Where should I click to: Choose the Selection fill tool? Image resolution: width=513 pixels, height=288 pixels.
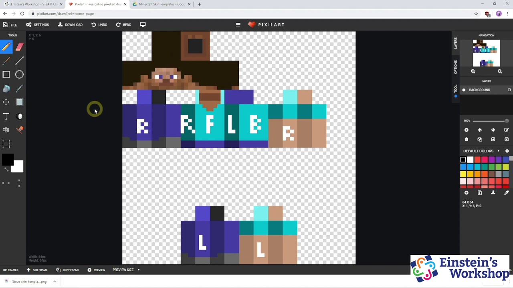click(19, 102)
